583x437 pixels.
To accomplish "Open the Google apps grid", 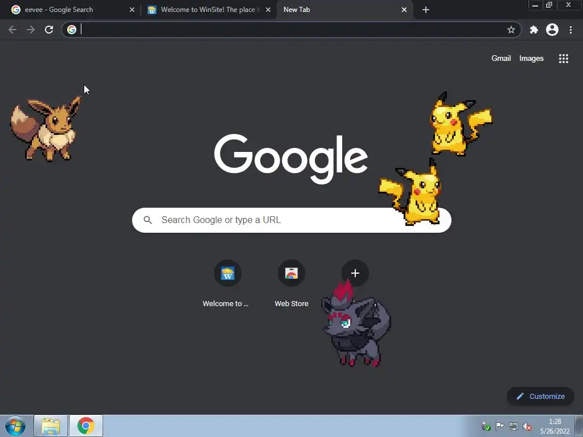I will pyautogui.click(x=564, y=59).
